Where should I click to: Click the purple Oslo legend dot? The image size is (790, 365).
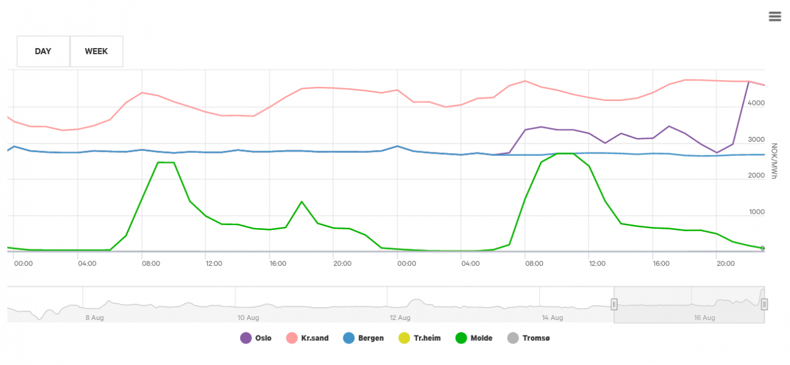click(244, 338)
